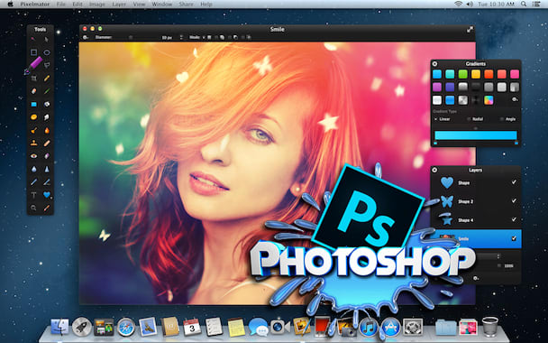548x343 pixels.
Task: Enter full screen for Smile window
Action: [470, 30]
